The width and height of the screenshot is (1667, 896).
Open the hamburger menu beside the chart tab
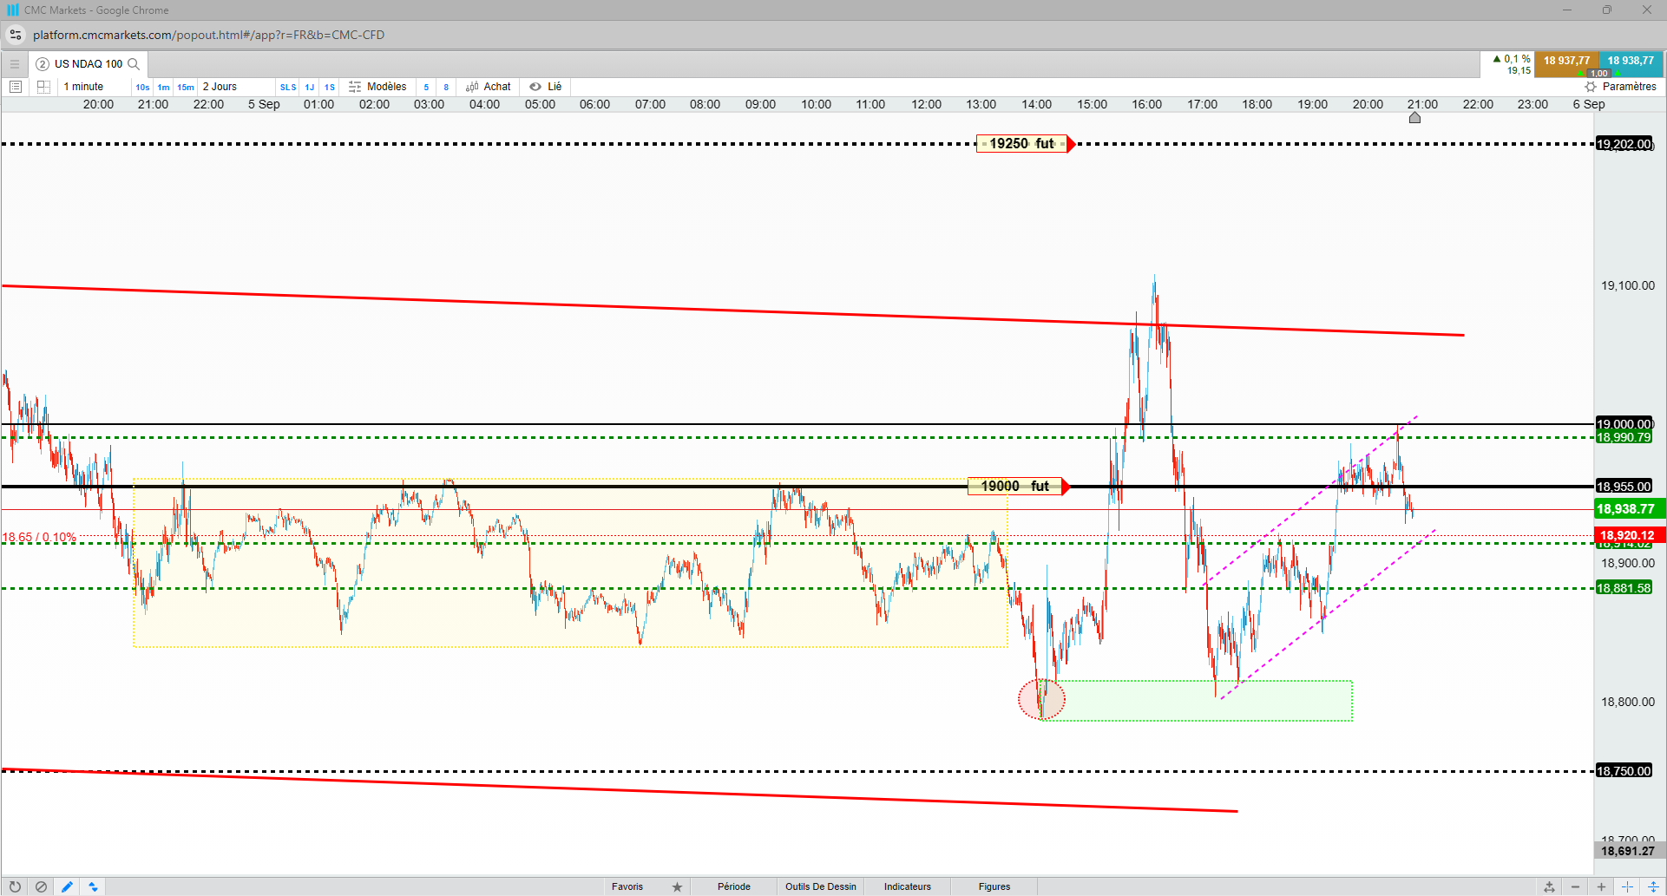click(x=14, y=64)
